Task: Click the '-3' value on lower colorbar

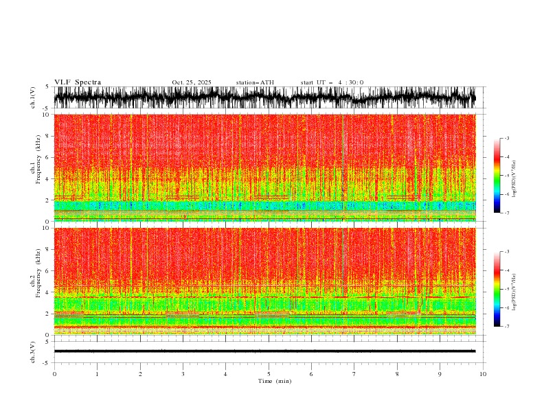Action: tap(506, 252)
